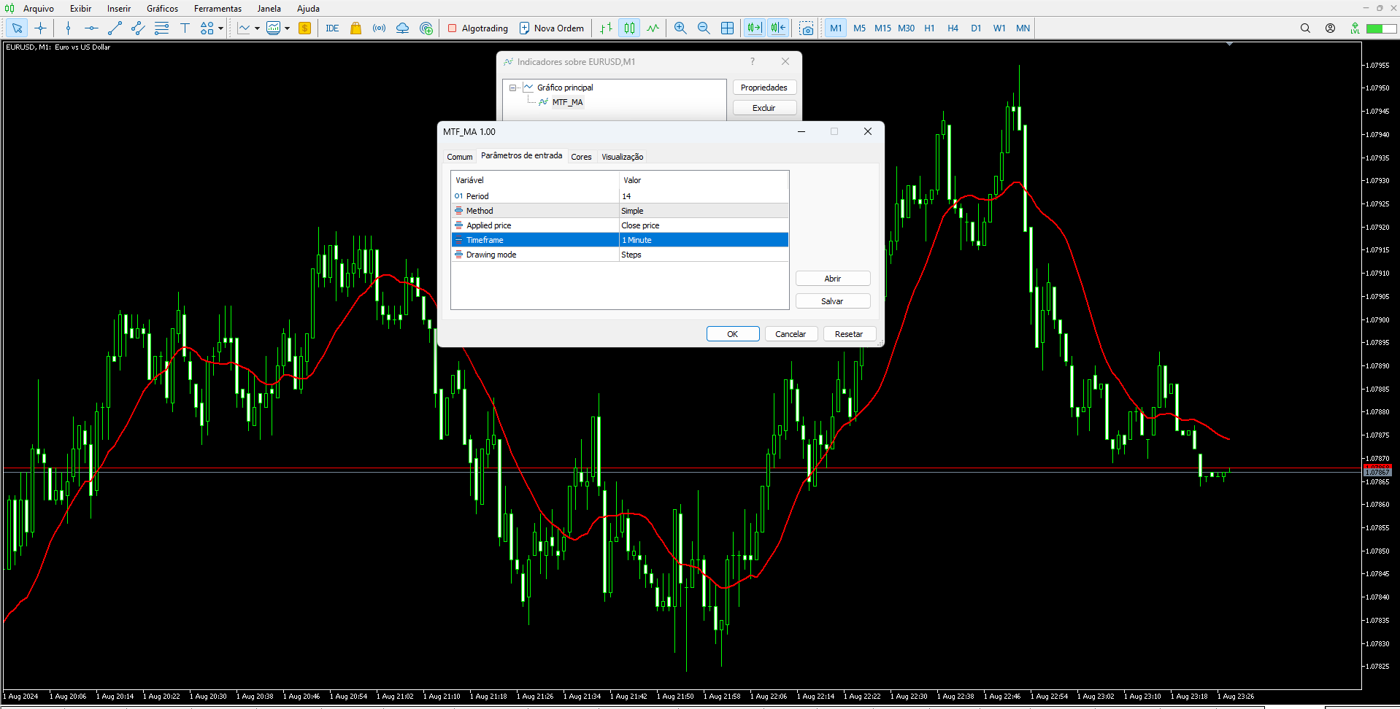Toggle Algotrading on
Image resolution: width=1400 pixels, height=709 pixels.
[x=478, y=28]
